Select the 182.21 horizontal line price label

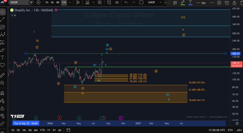[235, 53]
